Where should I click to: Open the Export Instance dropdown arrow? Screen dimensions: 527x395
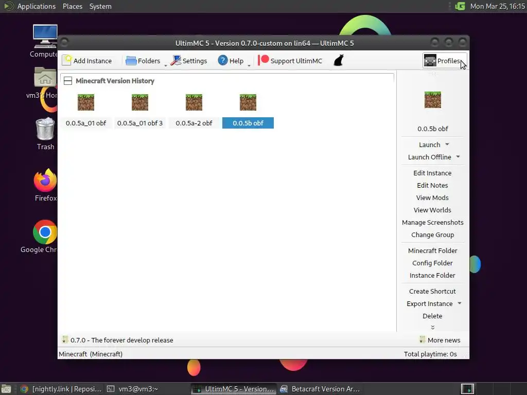[460, 303]
